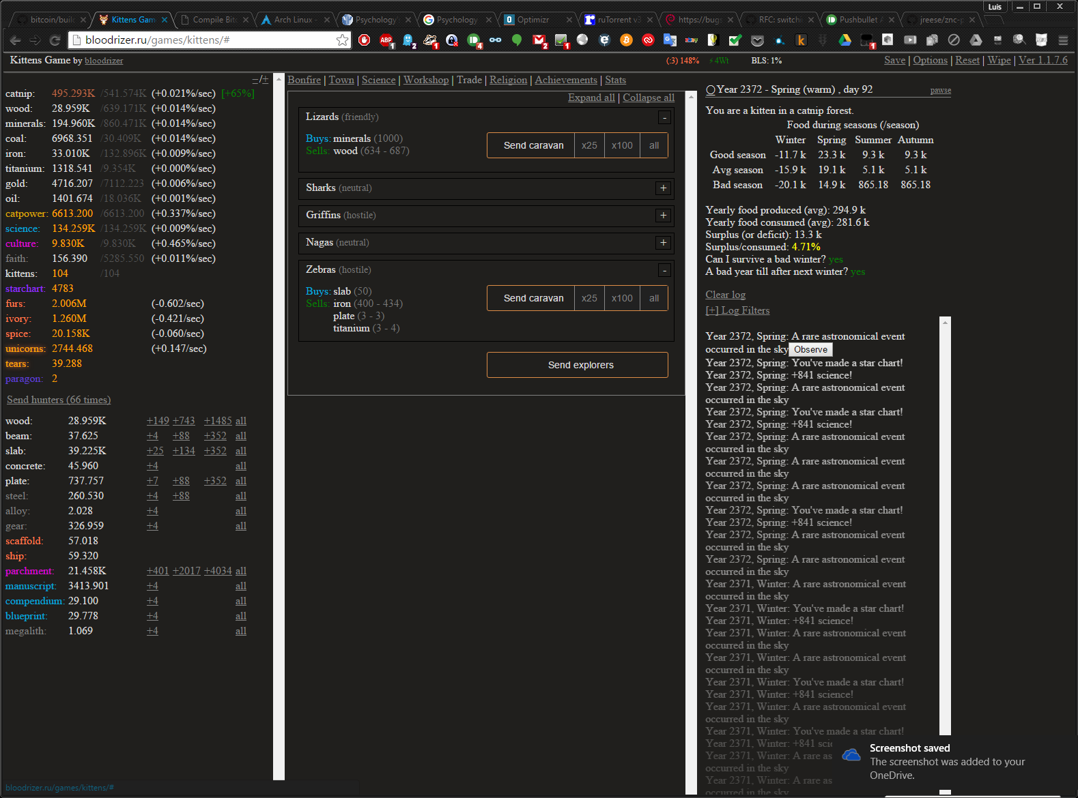Collapse the Zebras trade panel
Screen dimensions: 1078x798
(663, 271)
